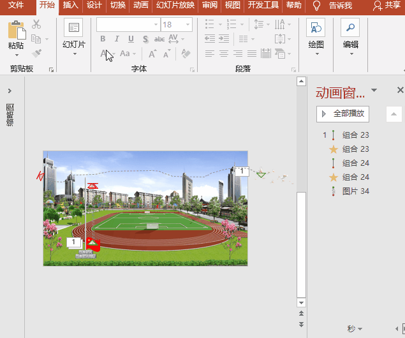405x338 pixels.
Task: Open the 粘贴 paste options arrow
Action: [17, 55]
